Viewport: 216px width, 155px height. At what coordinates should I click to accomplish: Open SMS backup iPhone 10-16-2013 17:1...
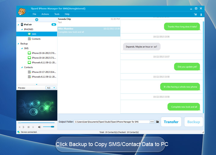pos(42,58)
